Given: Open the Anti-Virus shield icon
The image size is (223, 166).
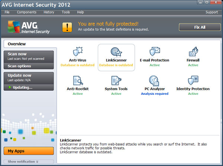Looking at the screenshot, I should click(78, 52).
